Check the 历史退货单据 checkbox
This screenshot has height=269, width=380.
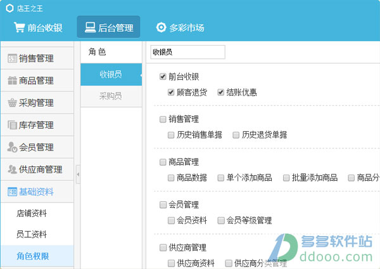click(x=236, y=134)
